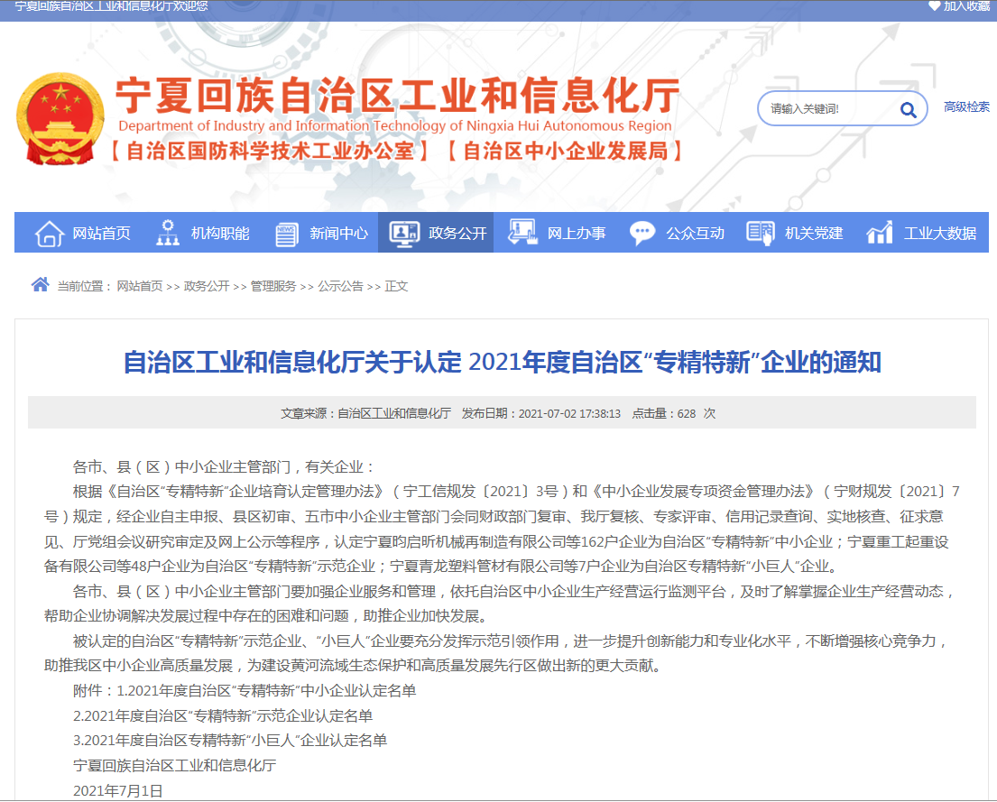Focus the keyword search input field

(x=826, y=109)
